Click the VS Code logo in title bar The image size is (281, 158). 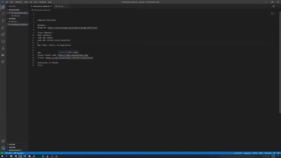coord(2,2)
